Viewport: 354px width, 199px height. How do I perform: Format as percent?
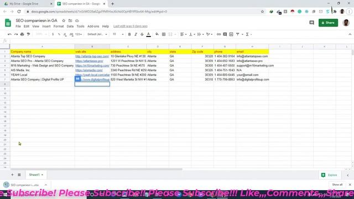[59, 34]
